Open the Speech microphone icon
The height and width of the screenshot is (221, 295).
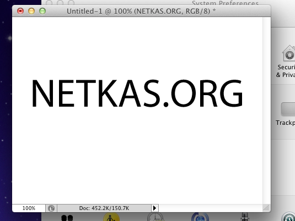tap(245, 217)
